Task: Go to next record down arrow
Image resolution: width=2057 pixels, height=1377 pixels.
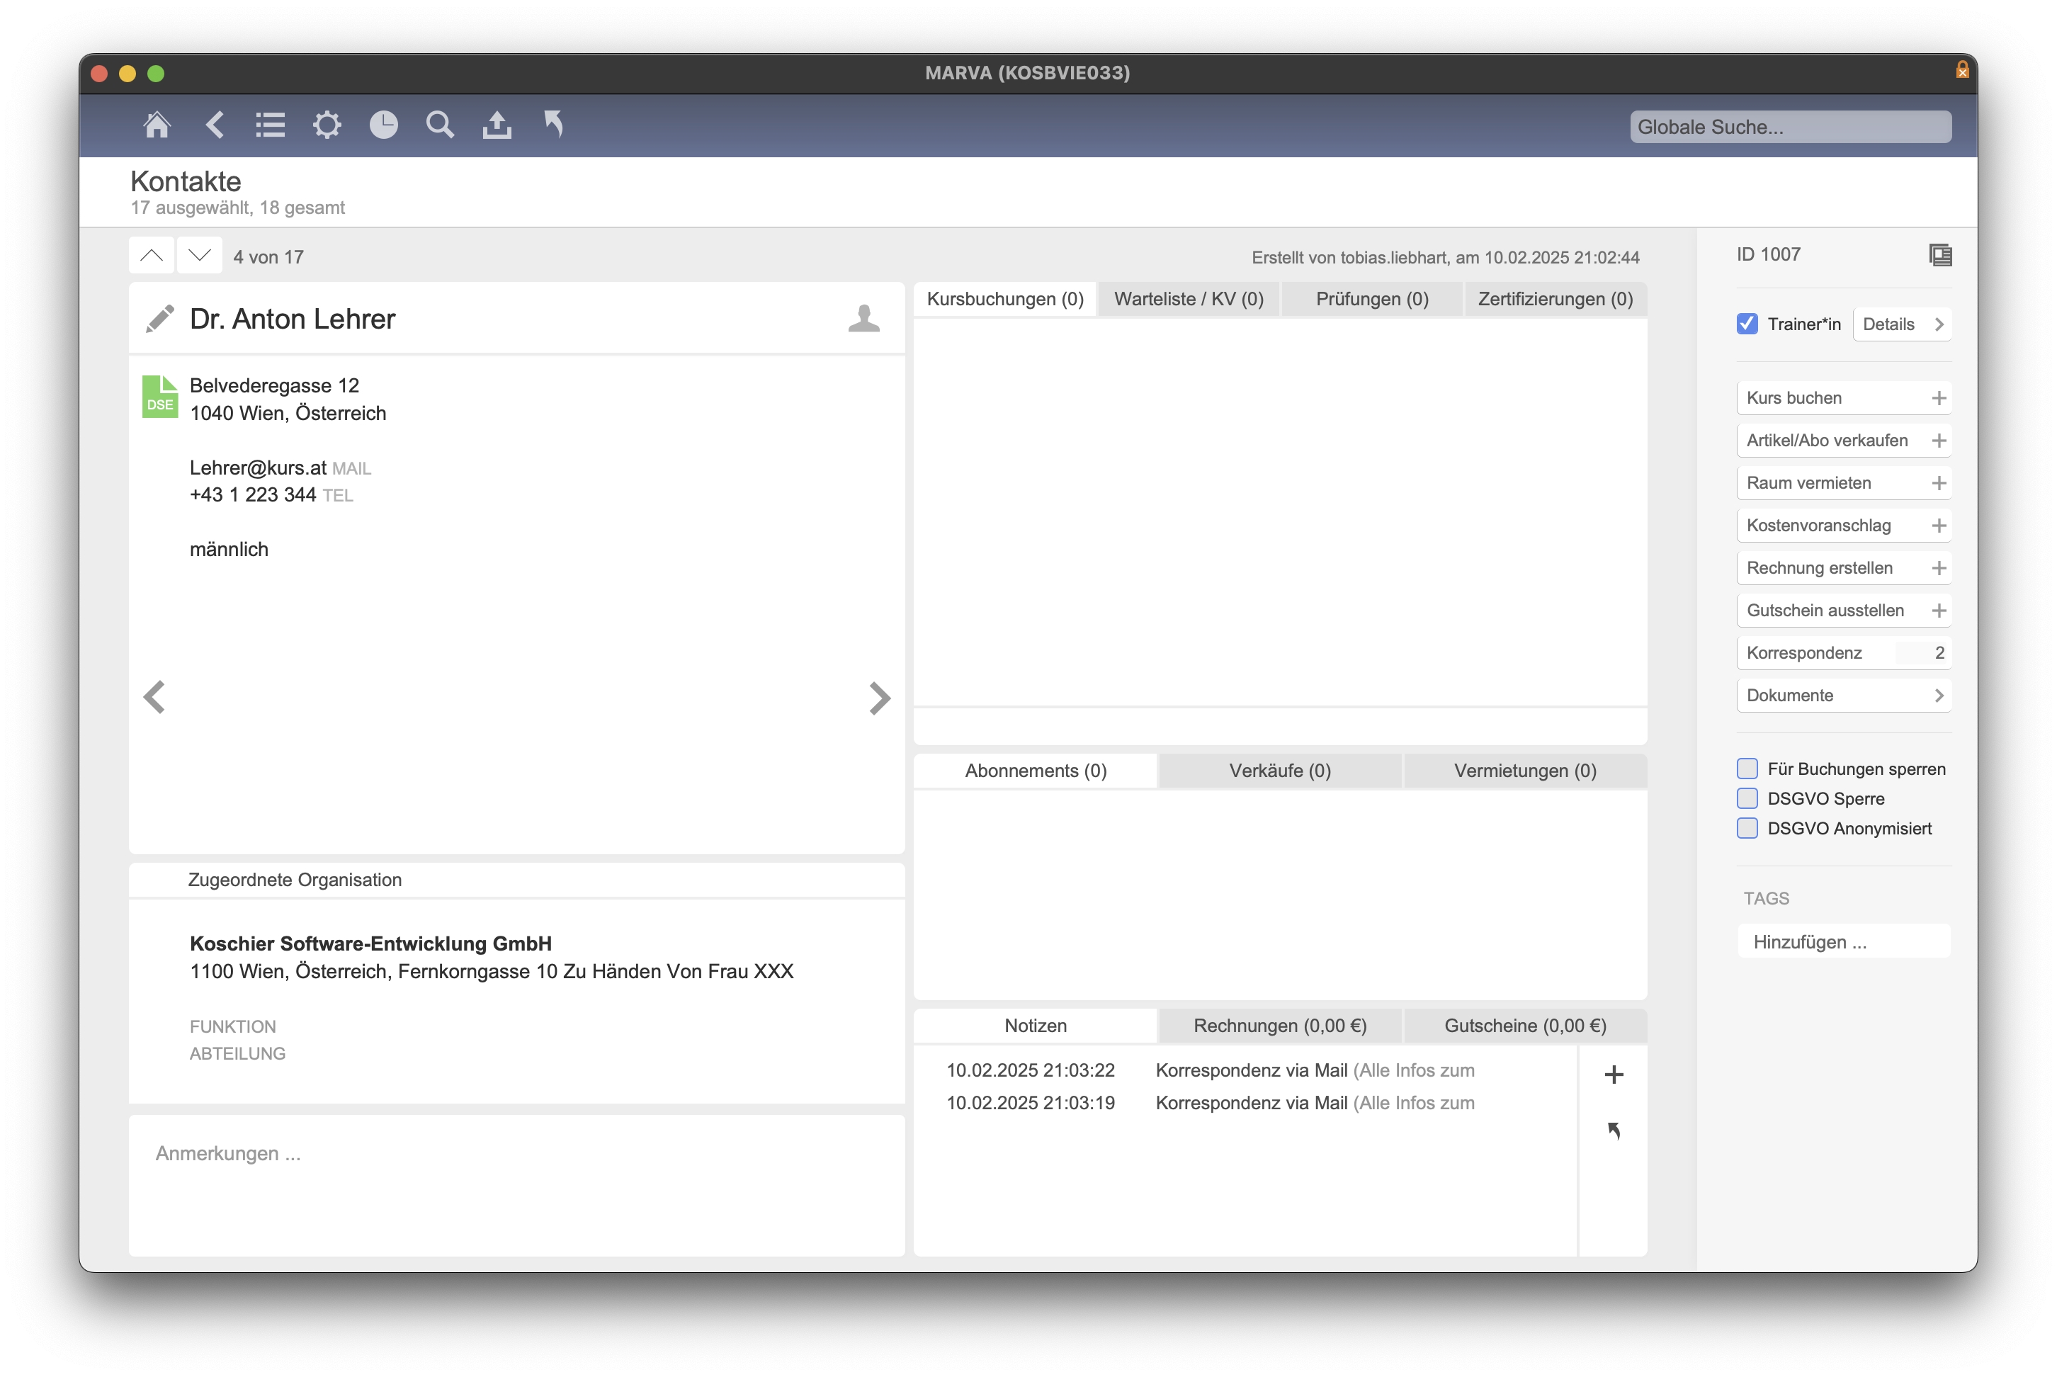Action: tap(200, 256)
